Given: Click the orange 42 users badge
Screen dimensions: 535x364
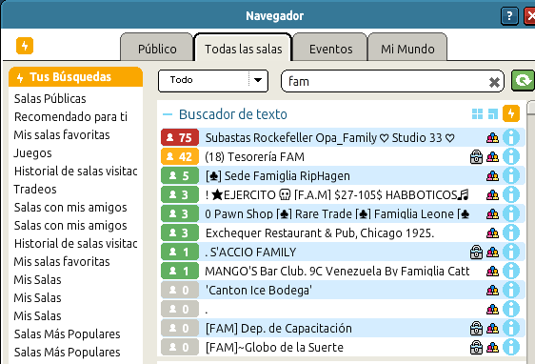Looking at the screenshot, I should click(x=180, y=156).
